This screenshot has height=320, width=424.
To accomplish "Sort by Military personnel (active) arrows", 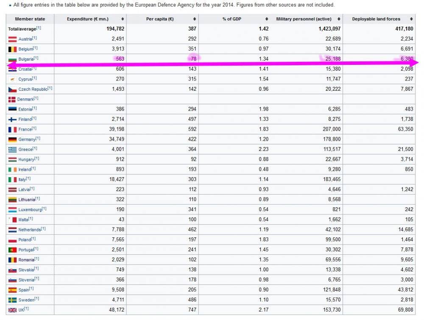I will pos(339,19).
